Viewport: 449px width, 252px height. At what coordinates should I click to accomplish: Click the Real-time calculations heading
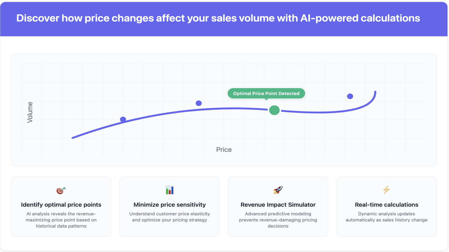pyautogui.click(x=386, y=205)
